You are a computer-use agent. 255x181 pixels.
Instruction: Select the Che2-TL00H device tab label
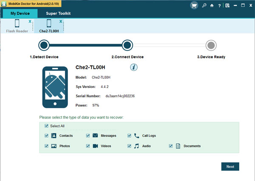[49, 31]
